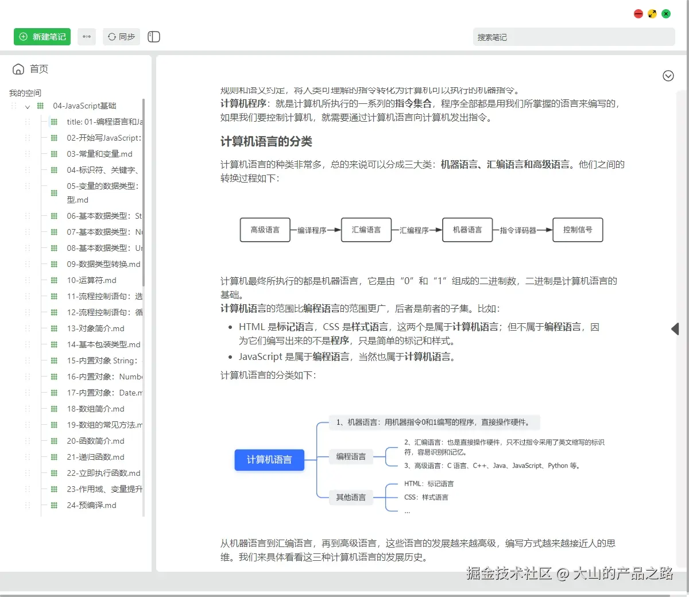Image resolution: width=689 pixels, height=597 pixels.
Task: Click grid icon beside 20-函数简介.md
Action: click(54, 441)
